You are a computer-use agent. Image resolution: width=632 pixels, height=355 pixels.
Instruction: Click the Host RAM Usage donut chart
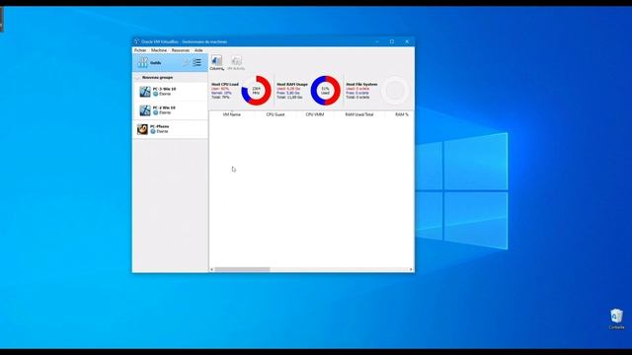pyautogui.click(x=325, y=91)
